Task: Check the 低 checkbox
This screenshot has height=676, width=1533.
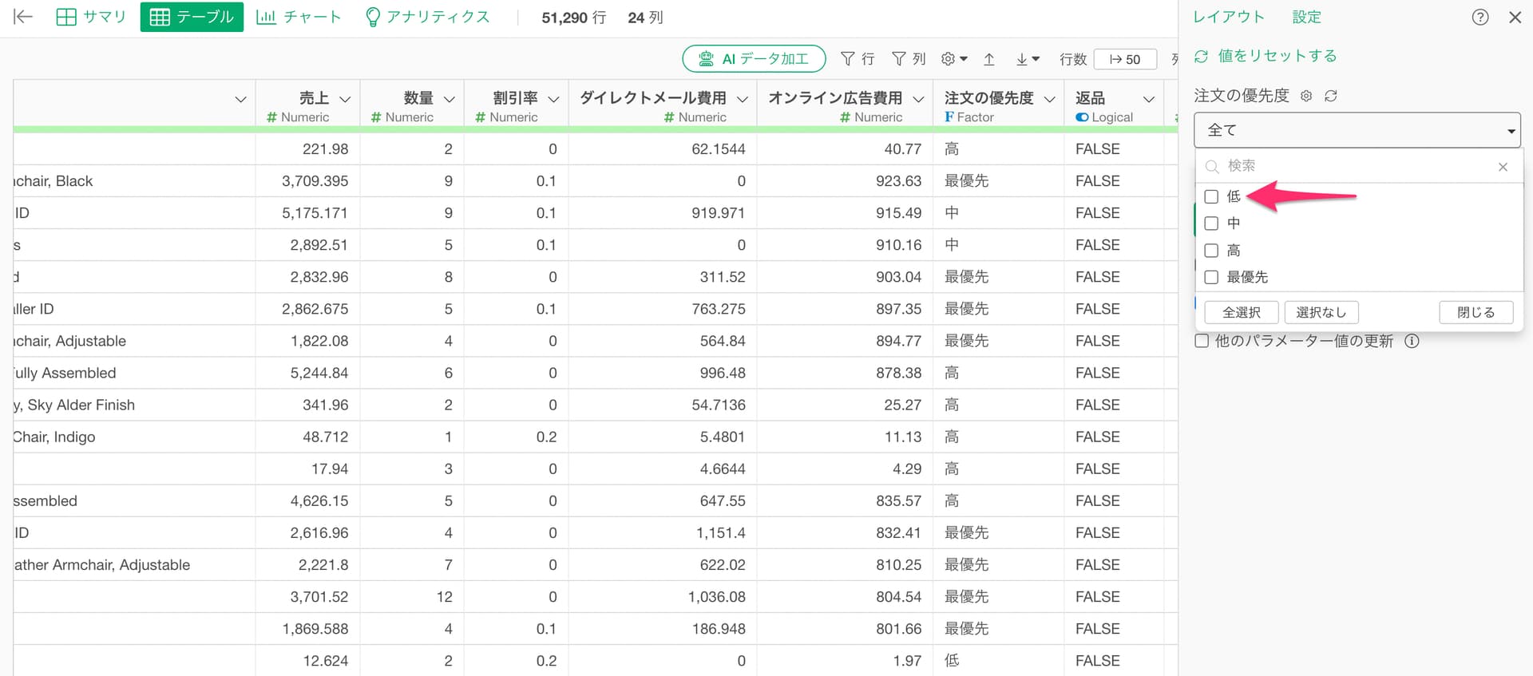Action: tap(1211, 196)
